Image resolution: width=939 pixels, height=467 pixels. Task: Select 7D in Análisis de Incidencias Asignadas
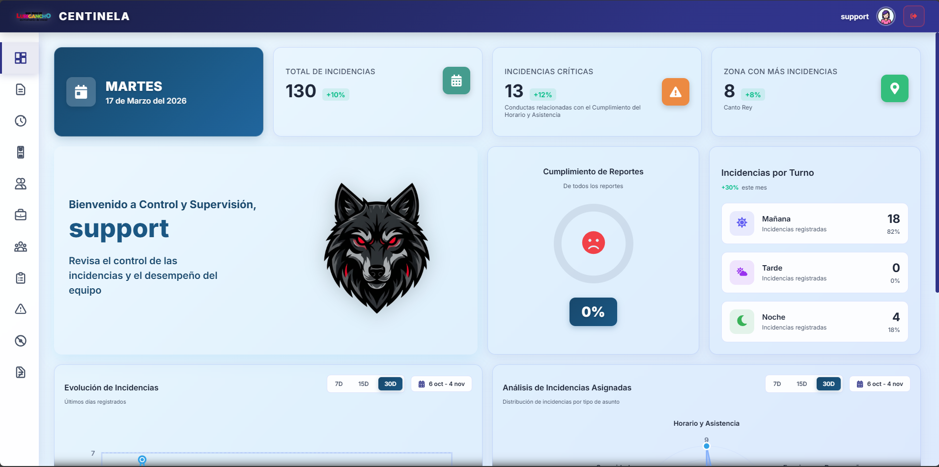pos(777,384)
